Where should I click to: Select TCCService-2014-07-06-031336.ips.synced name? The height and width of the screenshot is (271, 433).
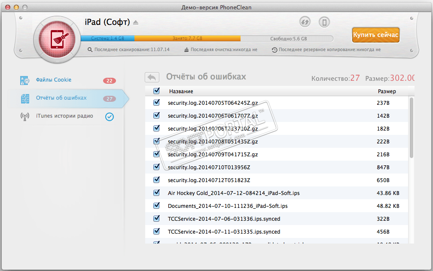(224, 219)
